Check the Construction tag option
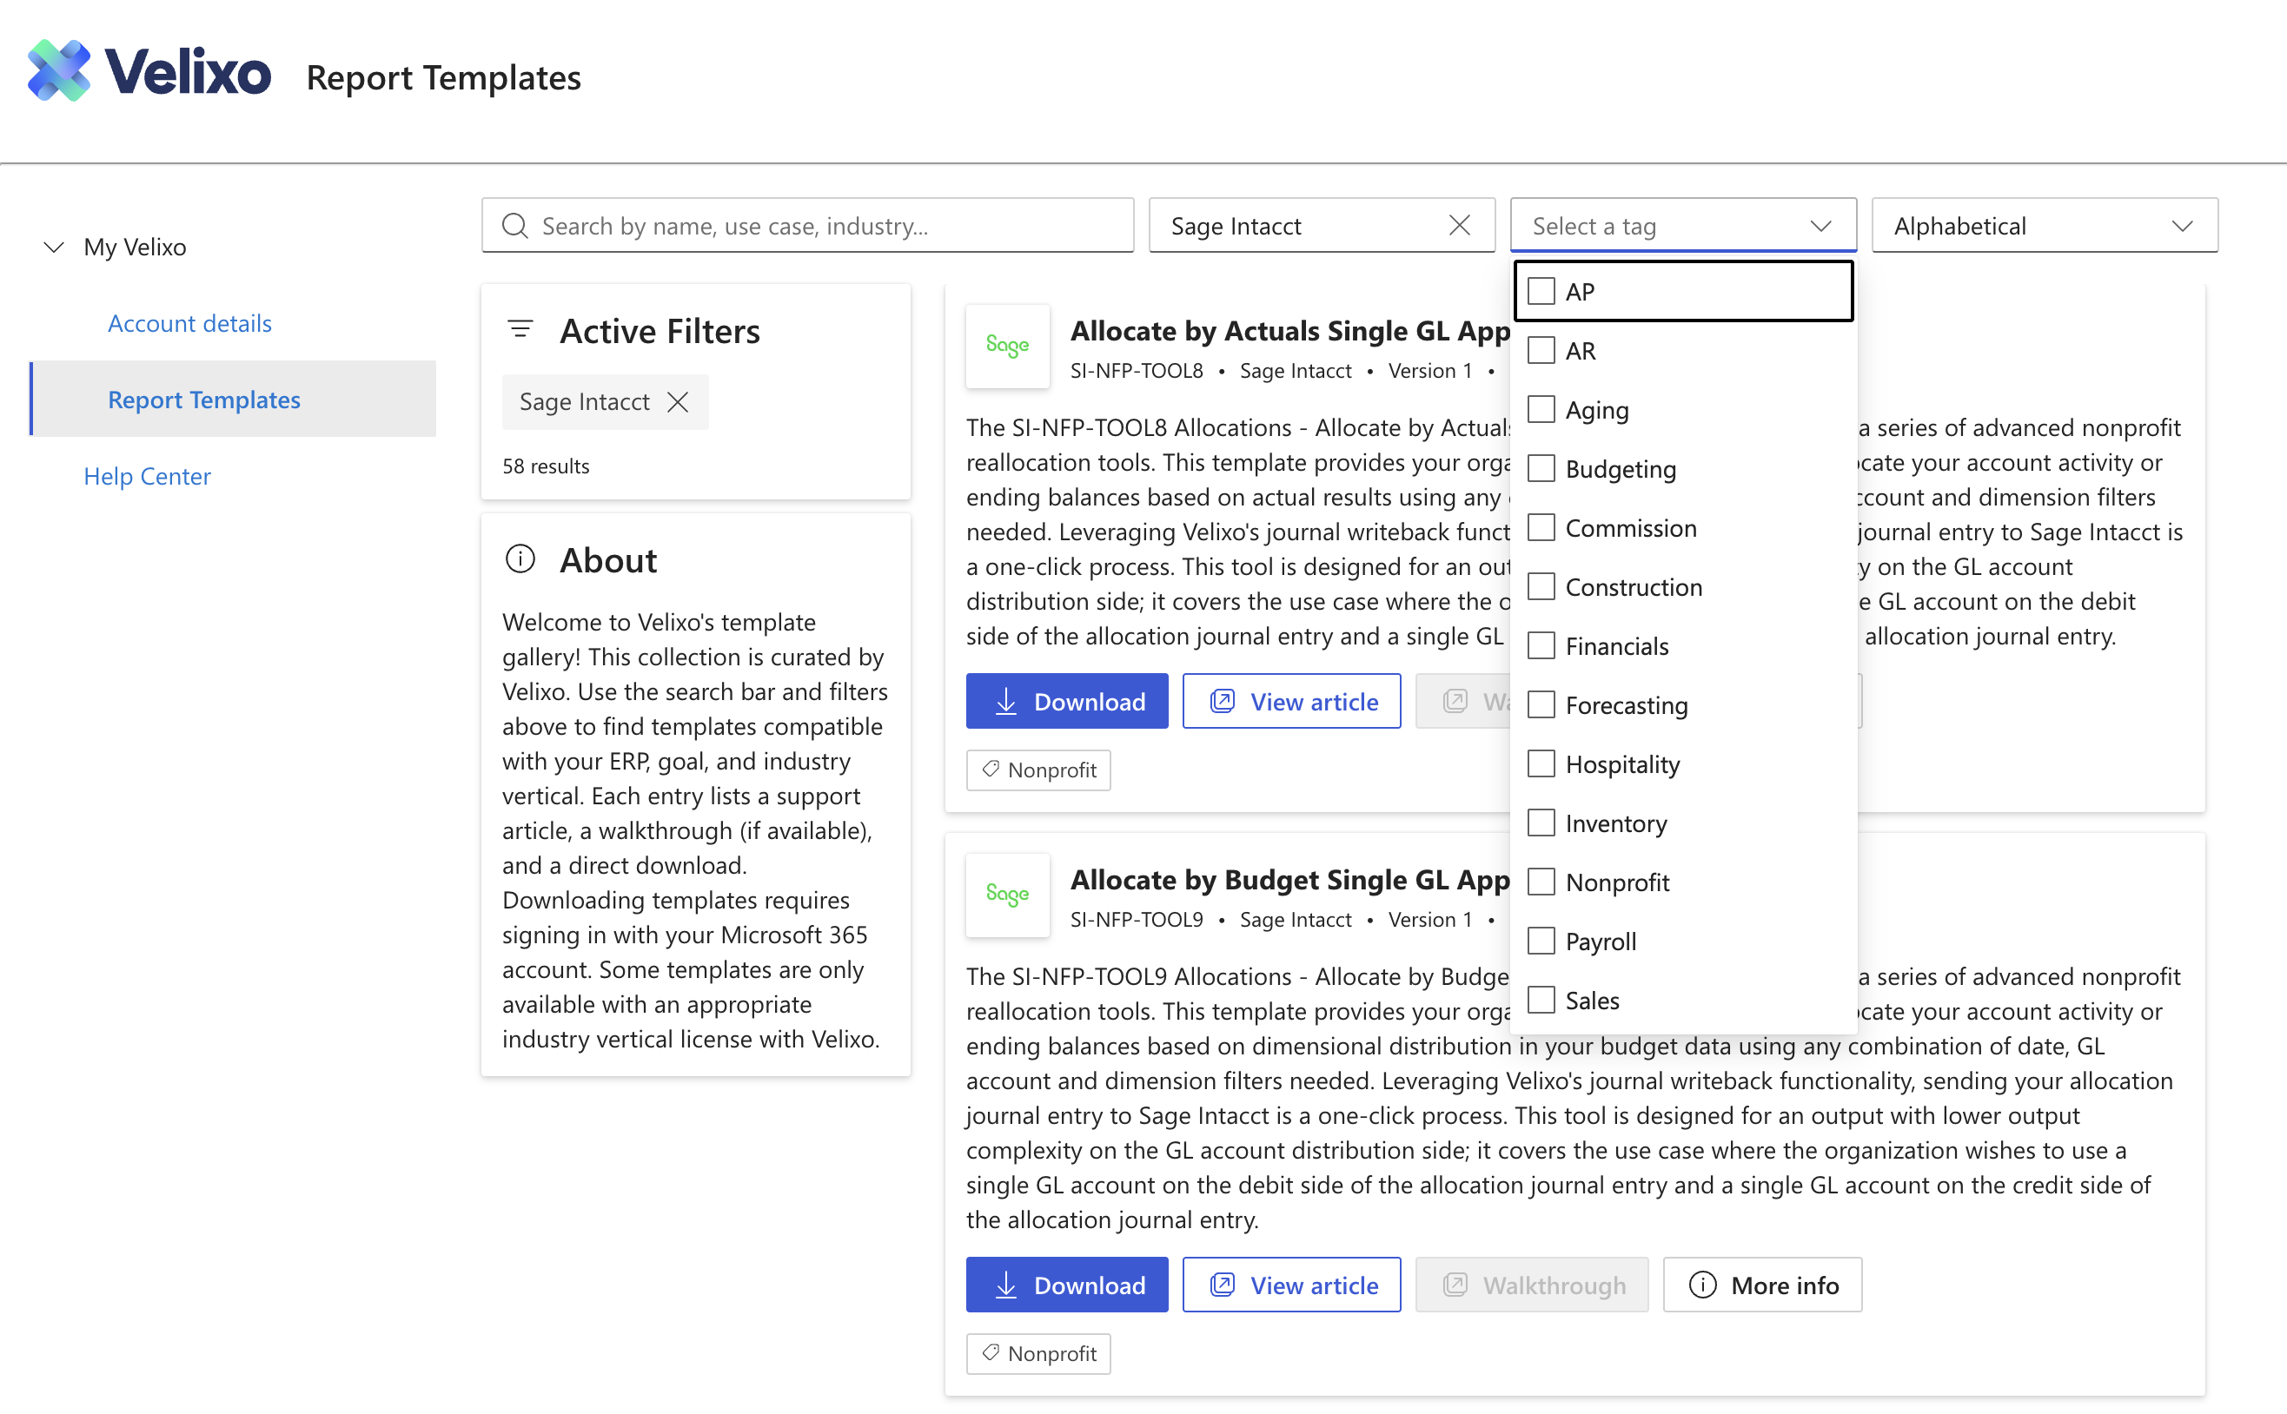2287x1414 pixels. tap(1541, 587)
